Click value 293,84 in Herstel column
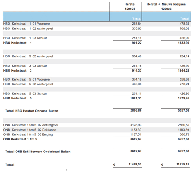194x171 pixels. [x=137, y=24]
